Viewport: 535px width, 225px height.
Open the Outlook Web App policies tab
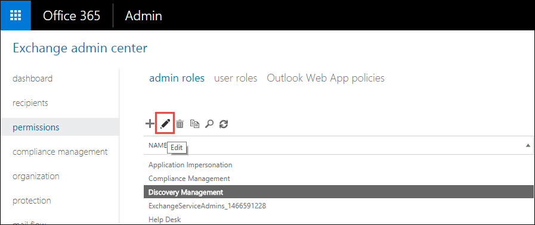click(x=326, y=78)
